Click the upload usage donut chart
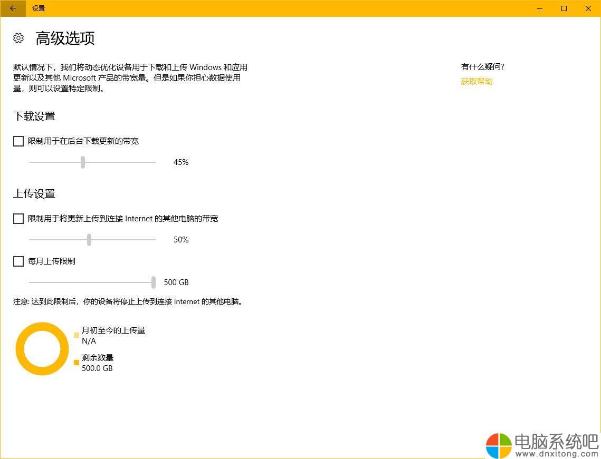This screenshot has width=601, height=459. (x=42, y=349)
